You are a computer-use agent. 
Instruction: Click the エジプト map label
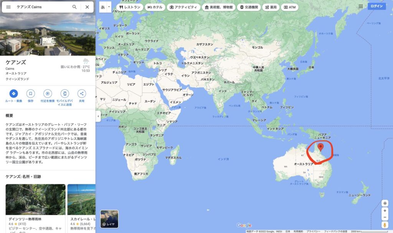coord(149,84)
